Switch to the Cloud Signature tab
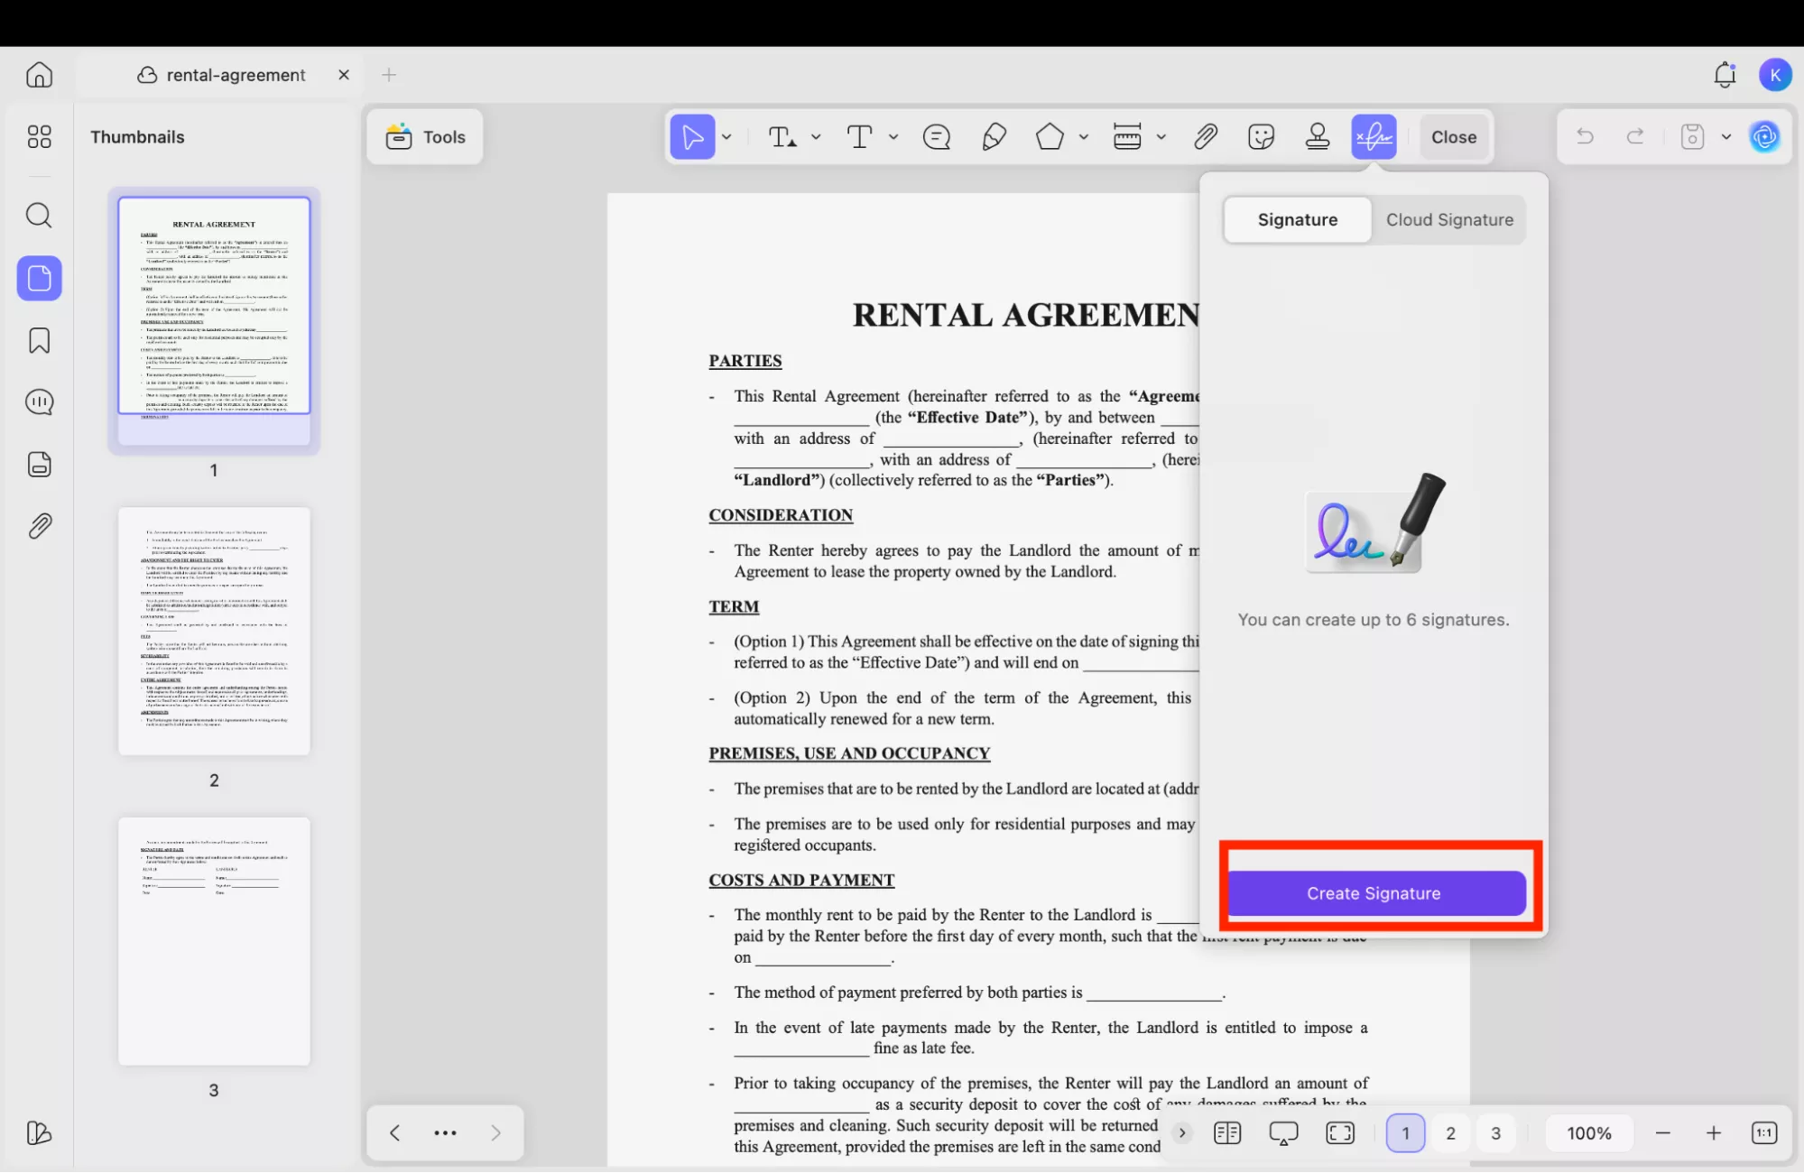Screen dimensions: 1804x1173 [1448, 219]
